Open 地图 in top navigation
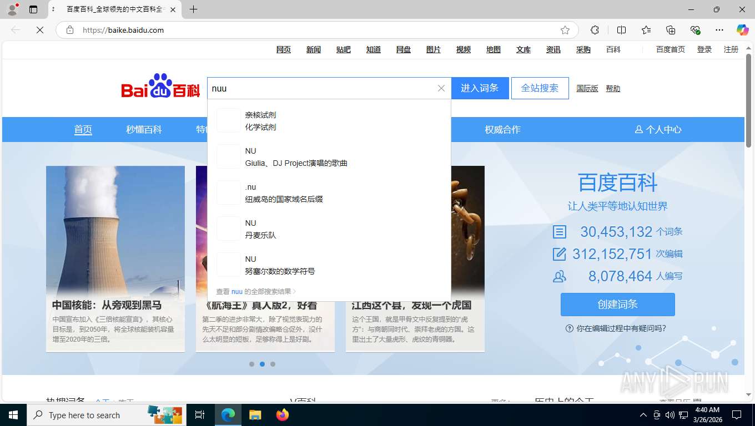Viewport: 755px width, 426px height. [x=494, y=49]
